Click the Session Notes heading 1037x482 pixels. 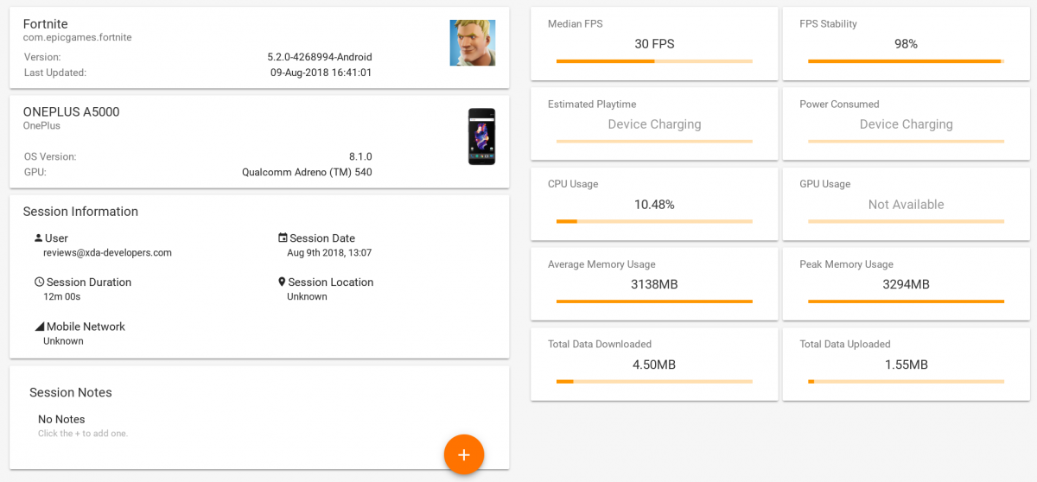71,392
